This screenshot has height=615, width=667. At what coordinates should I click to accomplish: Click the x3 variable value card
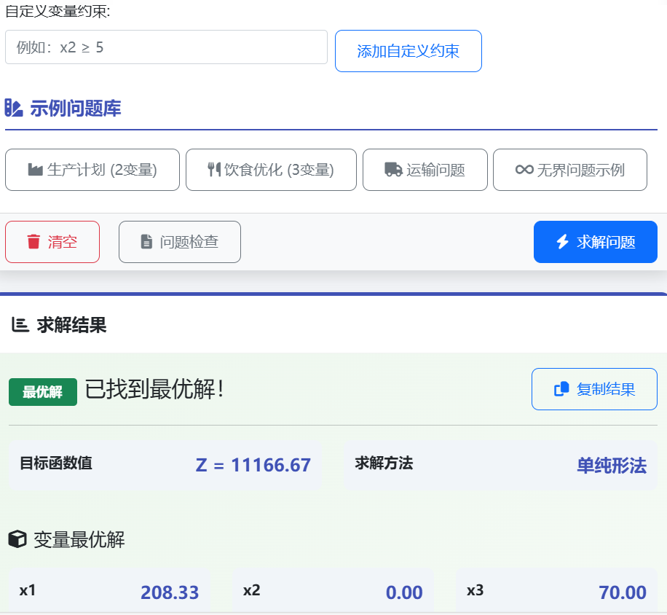click(x=556, y=591)
